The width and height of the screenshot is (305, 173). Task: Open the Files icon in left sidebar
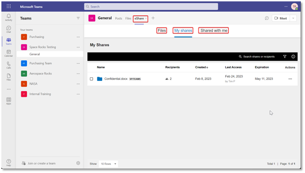[x=9, y=77]
